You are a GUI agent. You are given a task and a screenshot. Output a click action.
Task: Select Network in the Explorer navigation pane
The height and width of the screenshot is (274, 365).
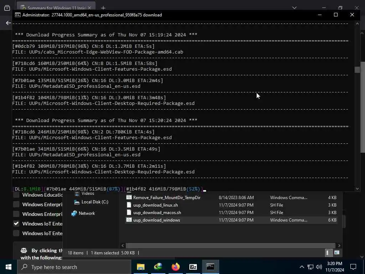(x=87, y=213)
